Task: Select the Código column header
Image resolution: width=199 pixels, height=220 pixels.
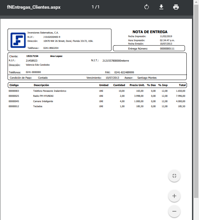Action: (14, 85)
